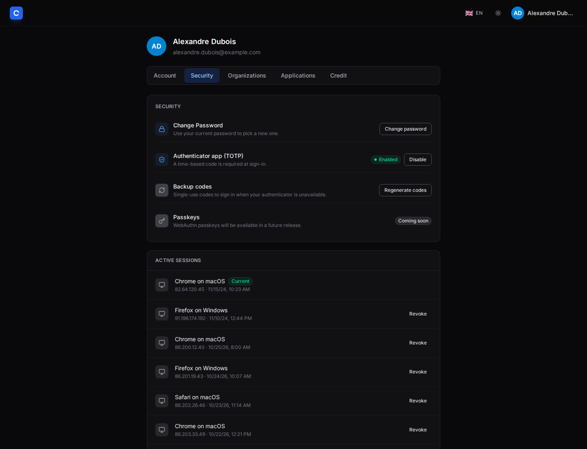Image resolution: width=587 pixels, height=449 pixels.
Task: Revoke the Firefox session from 91.198.174.192
Action: 418,314
